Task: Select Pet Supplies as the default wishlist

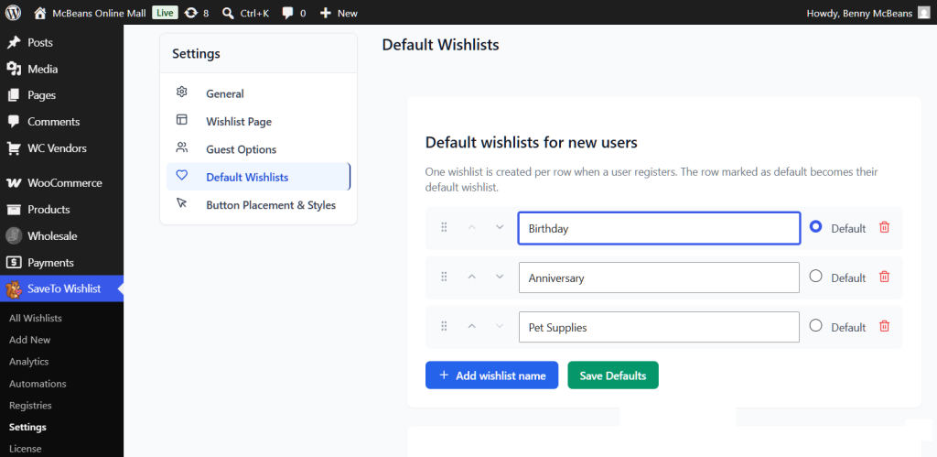Action: coord(815,326)
